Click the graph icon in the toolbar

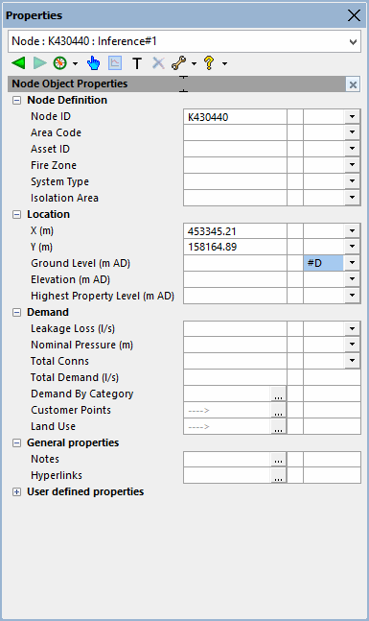pyautogui.click(x=115, y=63)
